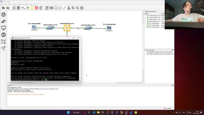
Task: Select the PC3 node on canvas
Action: tap(109, 28)
